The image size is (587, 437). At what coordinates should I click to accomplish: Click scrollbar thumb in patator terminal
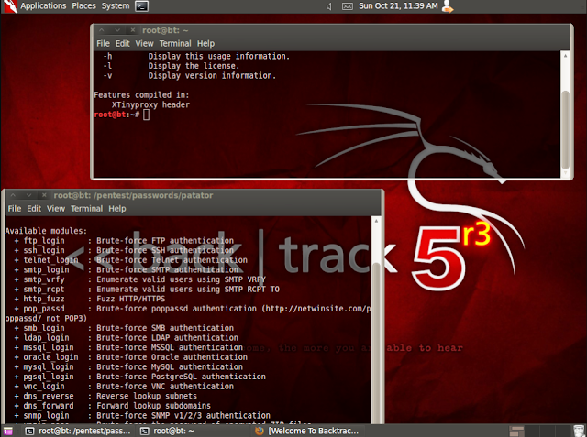[x=376, y=344]
